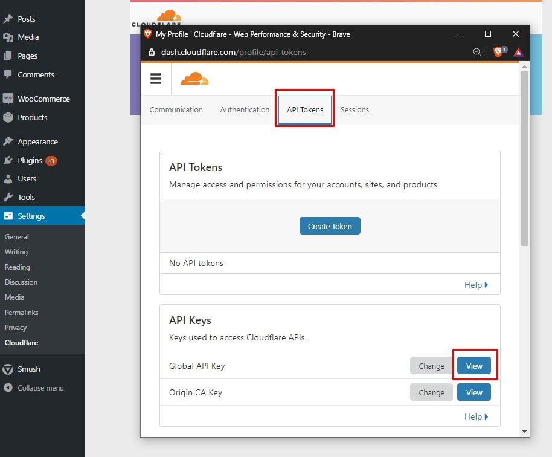View the Origin CA Key
This screenshot has height=457, width=552.
474,392
